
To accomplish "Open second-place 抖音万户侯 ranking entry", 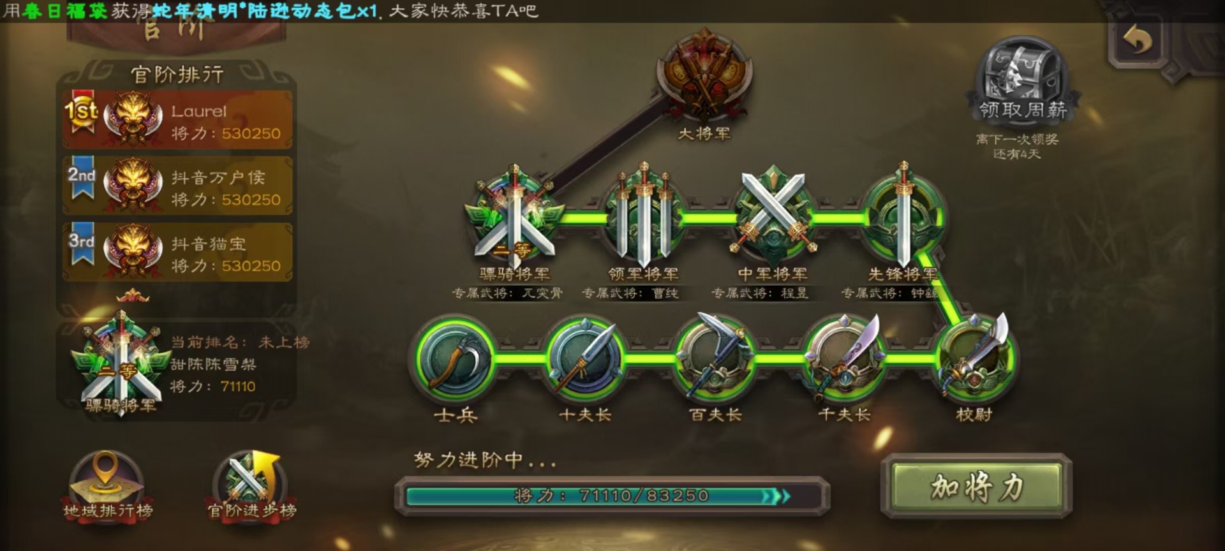I will [177, 186].
